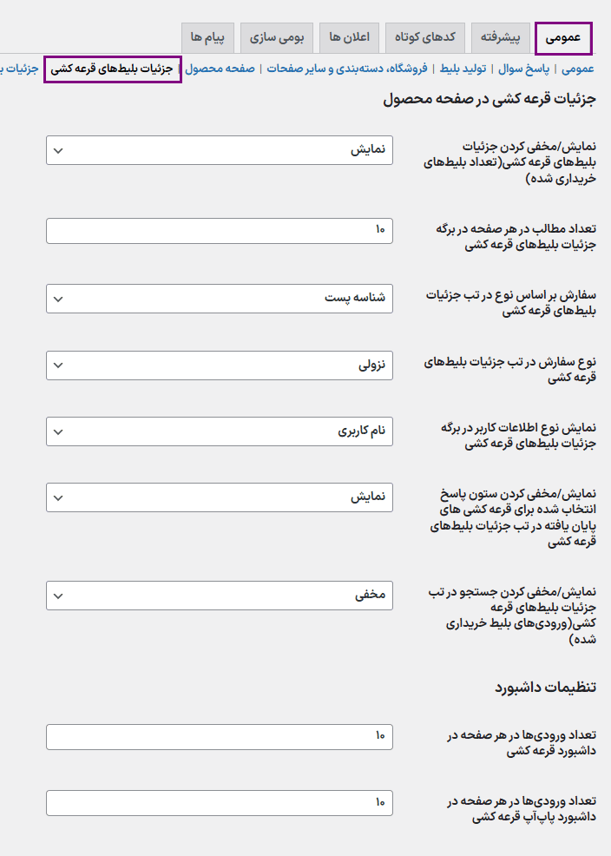Click the صفحه محصول section link
This screenshot has width=611, height=856.
[x=220, y=69]
